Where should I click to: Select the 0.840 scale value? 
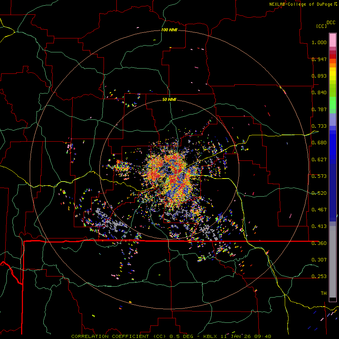319,93
